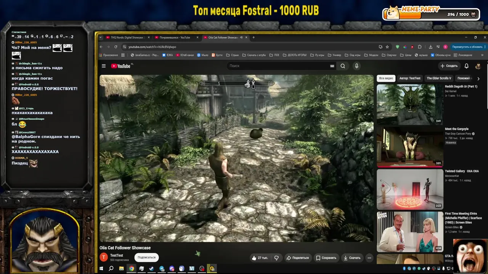The width and height of the screenshot is (488, 274).
Task: Select the Все видео filter chip
Action: [386, 78]
